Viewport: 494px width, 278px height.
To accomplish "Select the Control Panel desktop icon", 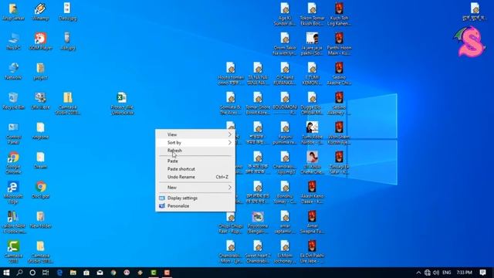I will (13, 134).
